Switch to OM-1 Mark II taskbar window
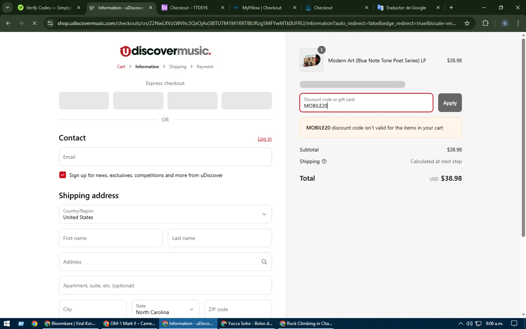526x329 pixels. pos(129,323)
